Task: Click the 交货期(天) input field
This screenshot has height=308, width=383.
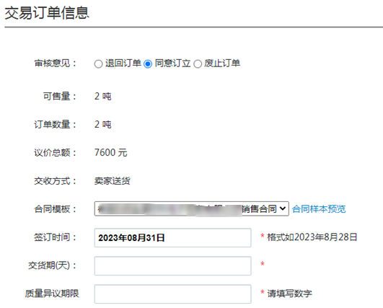Action: (x=172, y=265)
